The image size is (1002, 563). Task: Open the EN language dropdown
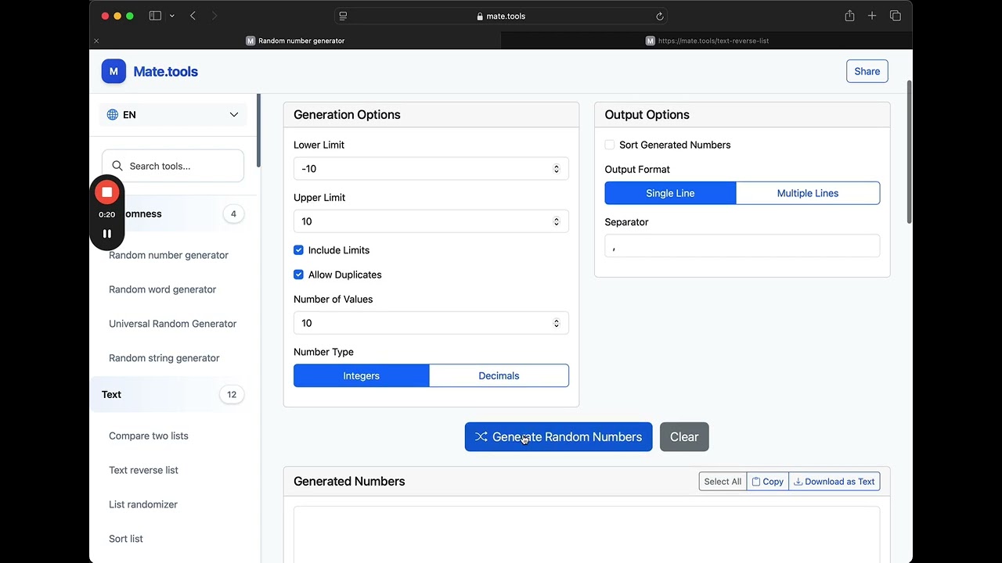point(173,115)
